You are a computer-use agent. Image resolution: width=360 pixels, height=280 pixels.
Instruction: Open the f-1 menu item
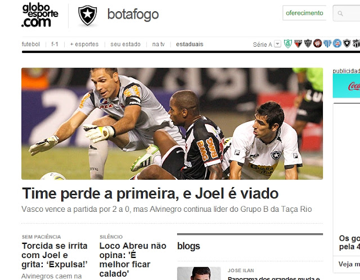pyautogui.click(x=55, y=44)
